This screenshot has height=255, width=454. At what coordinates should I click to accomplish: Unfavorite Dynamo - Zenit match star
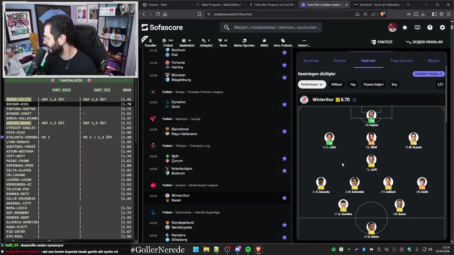(284, 104)
